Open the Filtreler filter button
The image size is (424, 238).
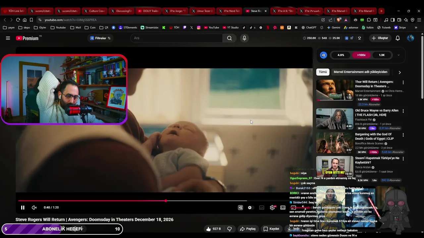(100, 38)
